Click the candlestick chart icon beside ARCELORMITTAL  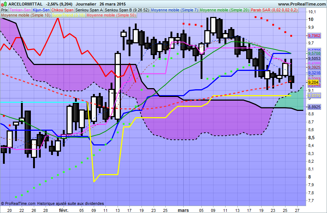4,4
